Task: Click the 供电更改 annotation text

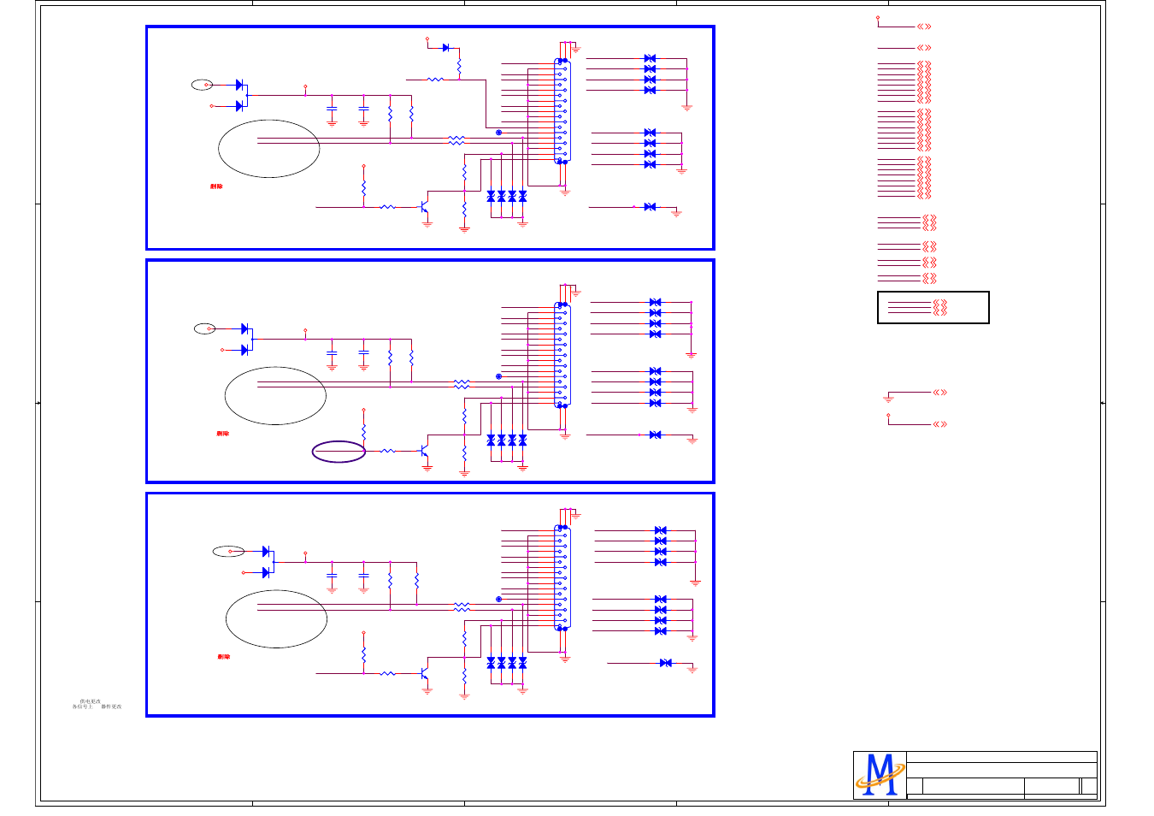Action: pos(90,701)
